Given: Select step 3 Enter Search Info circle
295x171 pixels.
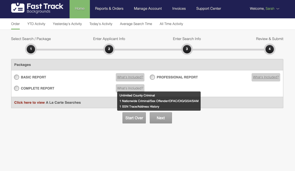Looking at the screenshot, I should click(187, 49).
